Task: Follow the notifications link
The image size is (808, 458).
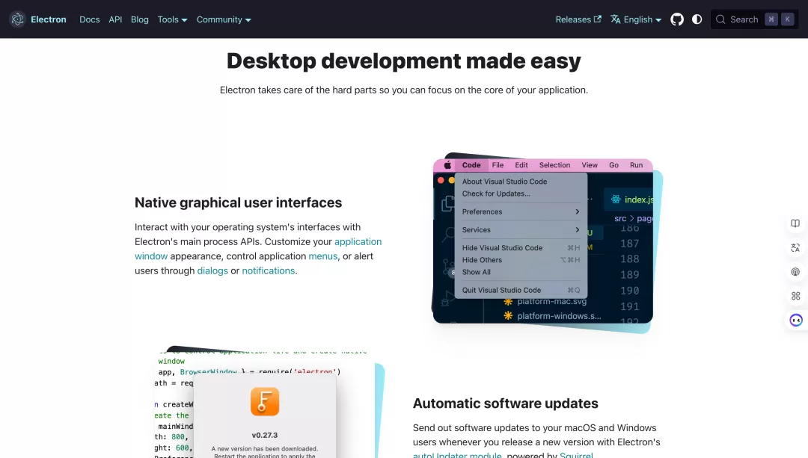Action: 269,270
